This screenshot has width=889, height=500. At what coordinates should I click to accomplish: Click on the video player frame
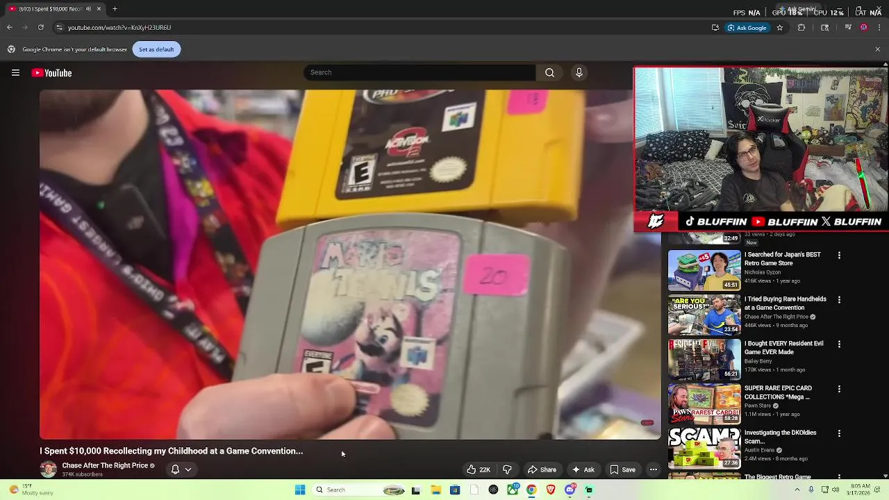[350, 264]
